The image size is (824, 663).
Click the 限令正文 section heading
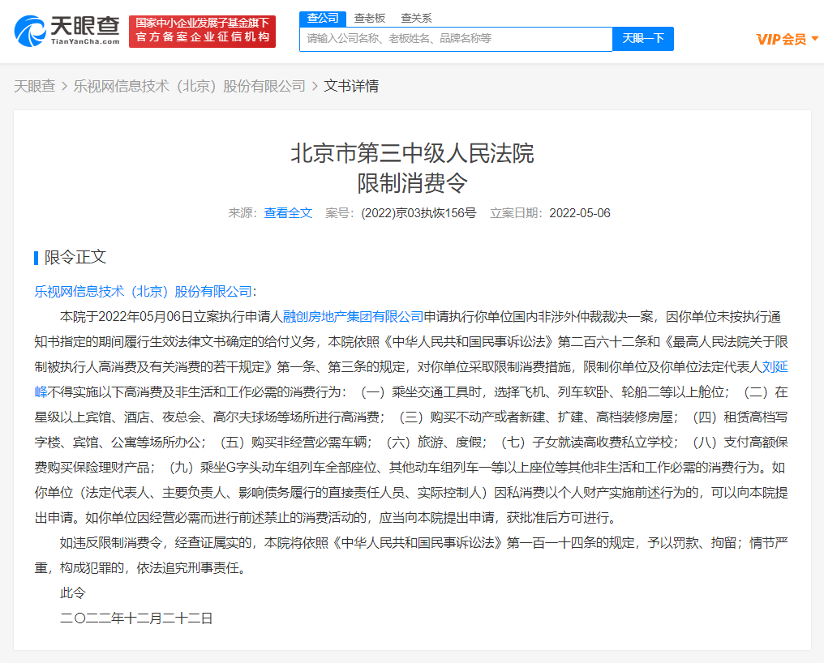click(x=75, y=258)
